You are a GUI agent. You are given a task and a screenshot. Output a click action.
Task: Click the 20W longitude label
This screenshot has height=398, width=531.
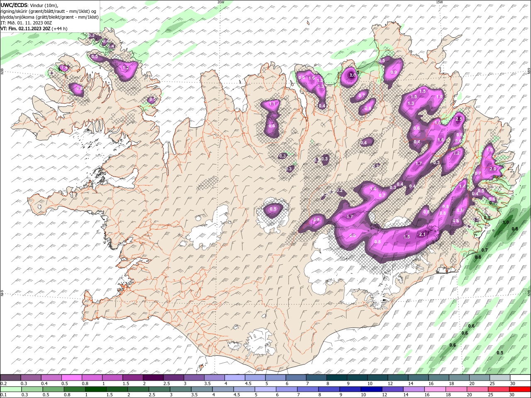point(221,2)
